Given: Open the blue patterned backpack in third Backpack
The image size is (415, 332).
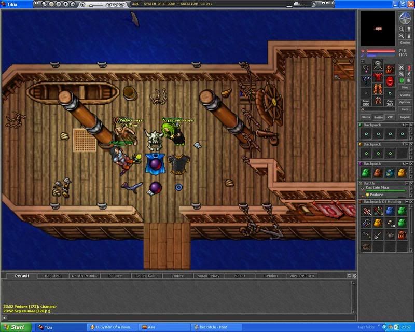Looking at the screenshot, I should tap(390, 173).
